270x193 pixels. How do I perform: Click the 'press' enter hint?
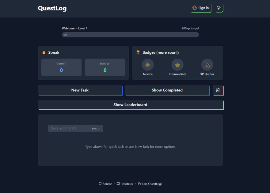point(96,129)
